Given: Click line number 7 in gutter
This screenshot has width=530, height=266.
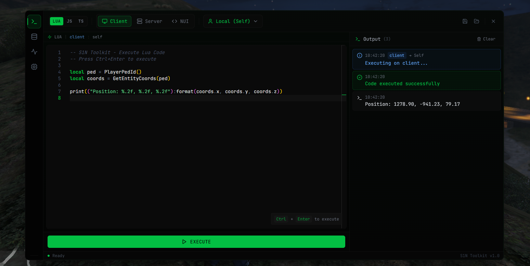Looking at the screenshot, I should pyautogui.click(x=60, y=91).
